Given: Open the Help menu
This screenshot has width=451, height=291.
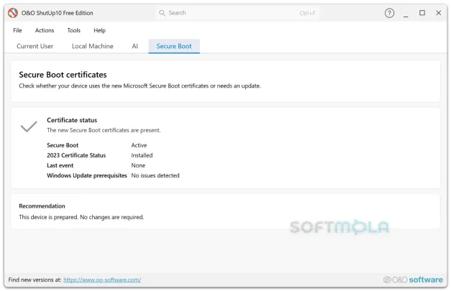Looking at the screenshot, I should pos(99,30).
